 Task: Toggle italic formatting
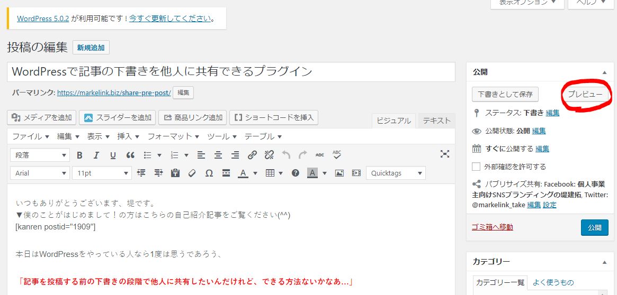(96, 155)
